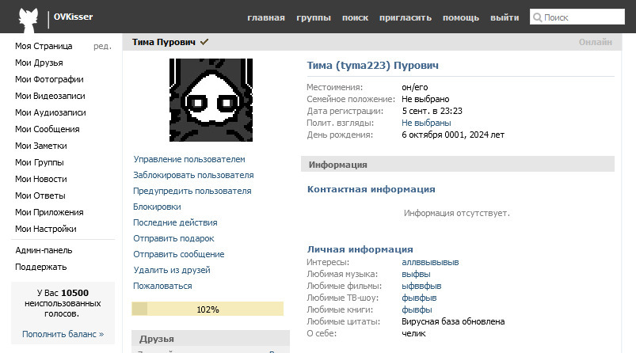Click favorite books link фывфы
636x353 pixels.
pyautogui.click(x=417, y=310)
